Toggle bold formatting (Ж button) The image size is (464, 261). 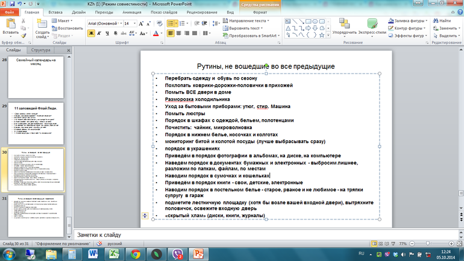92,34
